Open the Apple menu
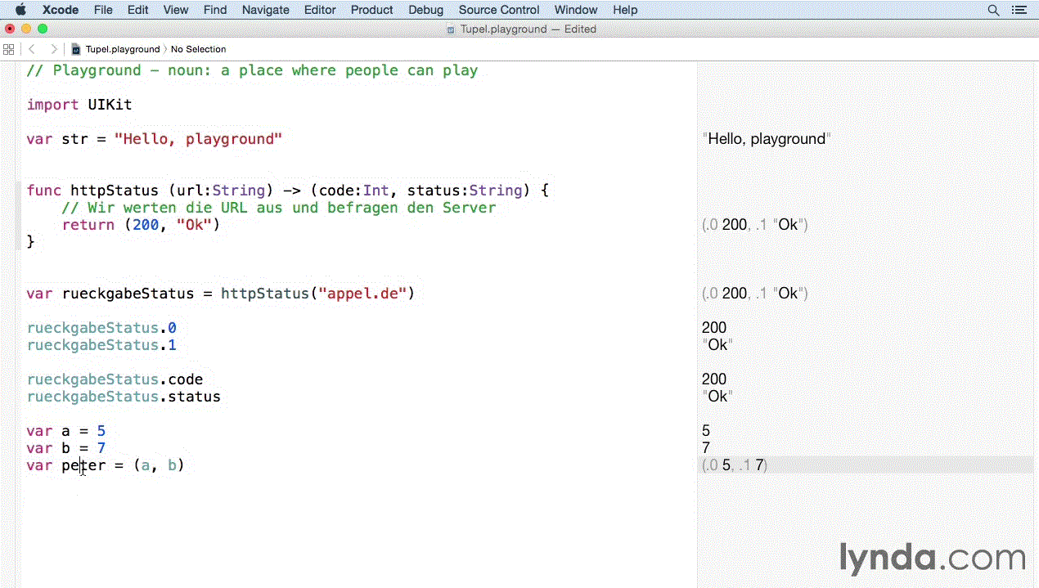 coord(20,10)
